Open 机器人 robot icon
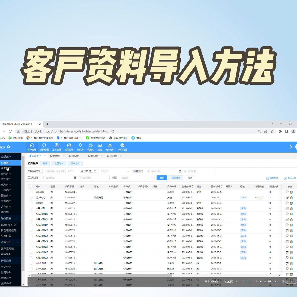 point(90,147)
